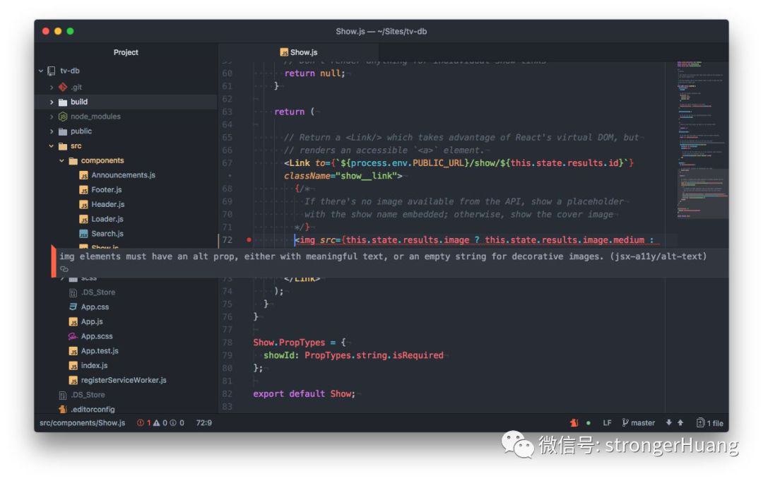Click the master branch label

coord(643,422)
